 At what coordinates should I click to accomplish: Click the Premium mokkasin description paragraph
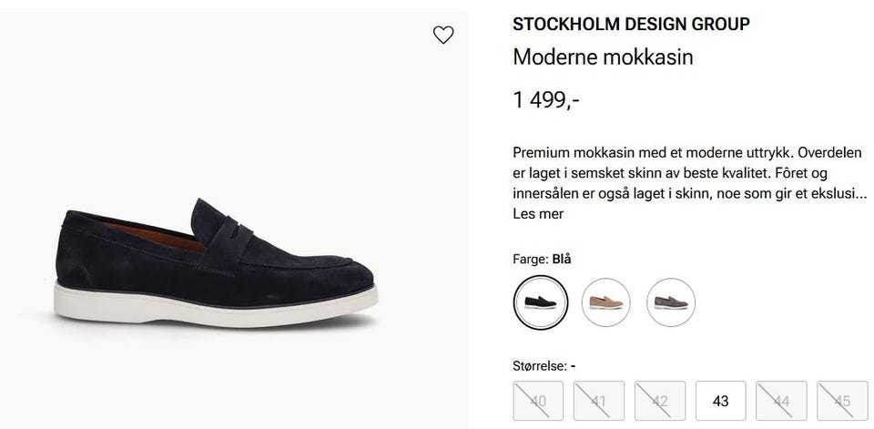pos(687,172)
